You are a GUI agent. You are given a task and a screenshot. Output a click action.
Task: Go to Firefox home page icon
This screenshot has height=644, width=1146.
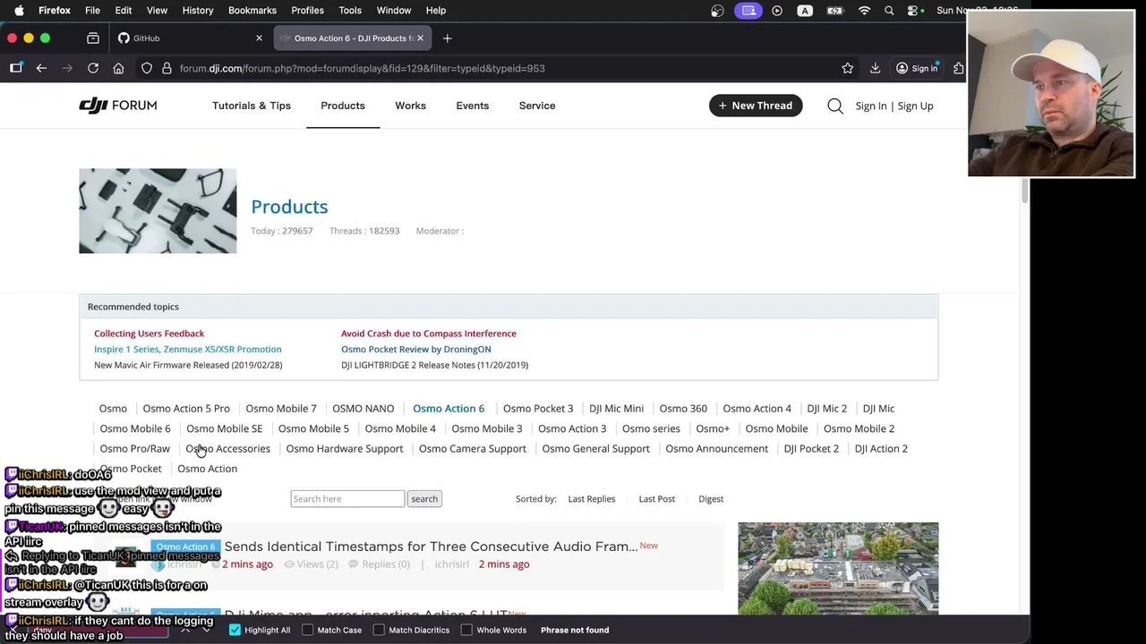tap(118, 68)
